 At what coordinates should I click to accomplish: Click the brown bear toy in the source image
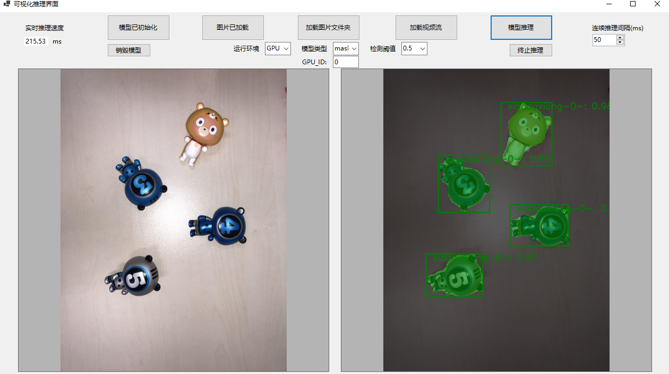coord(204,130)
